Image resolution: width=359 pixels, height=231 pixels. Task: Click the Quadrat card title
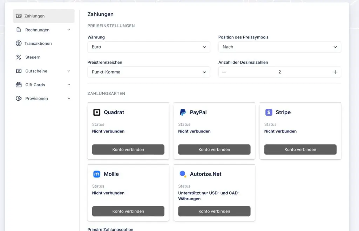click(x=114, y=112)
